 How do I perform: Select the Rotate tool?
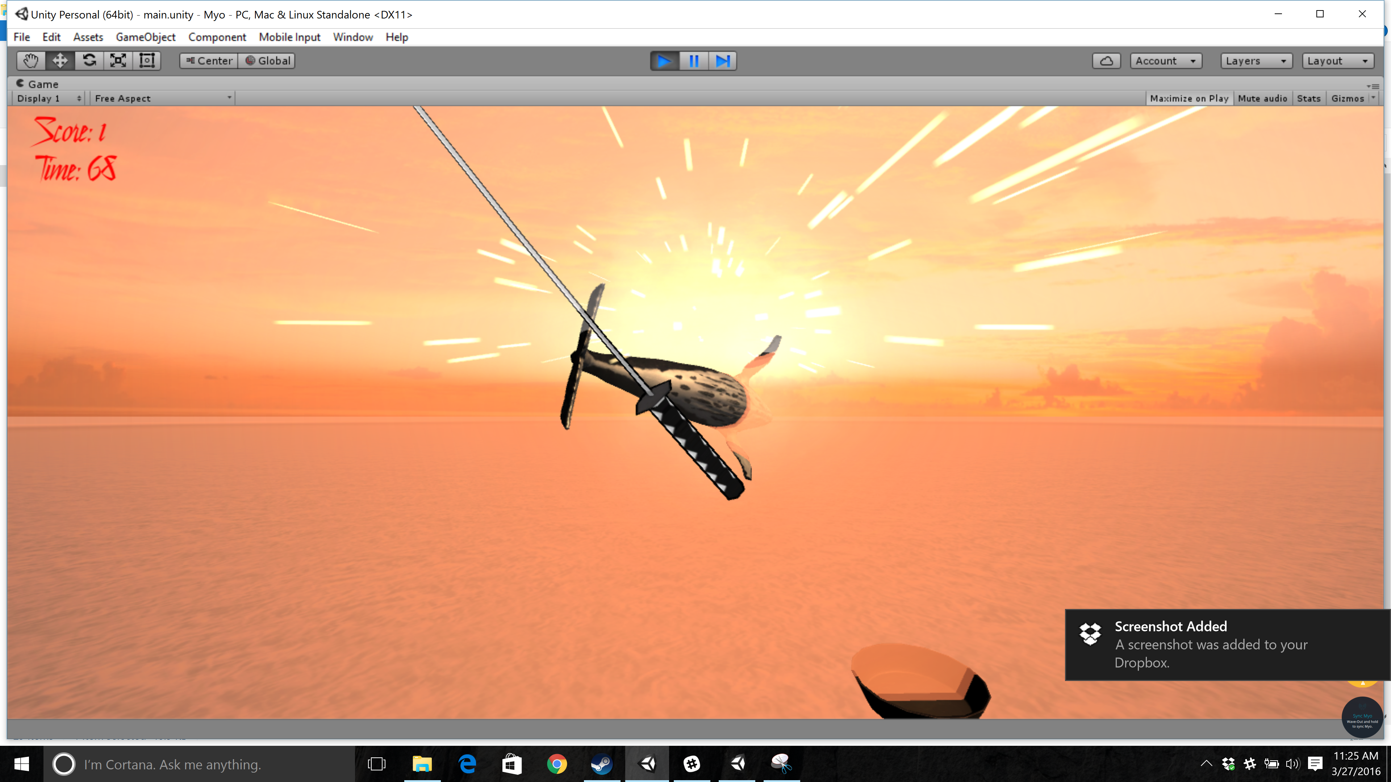point(89,60)
